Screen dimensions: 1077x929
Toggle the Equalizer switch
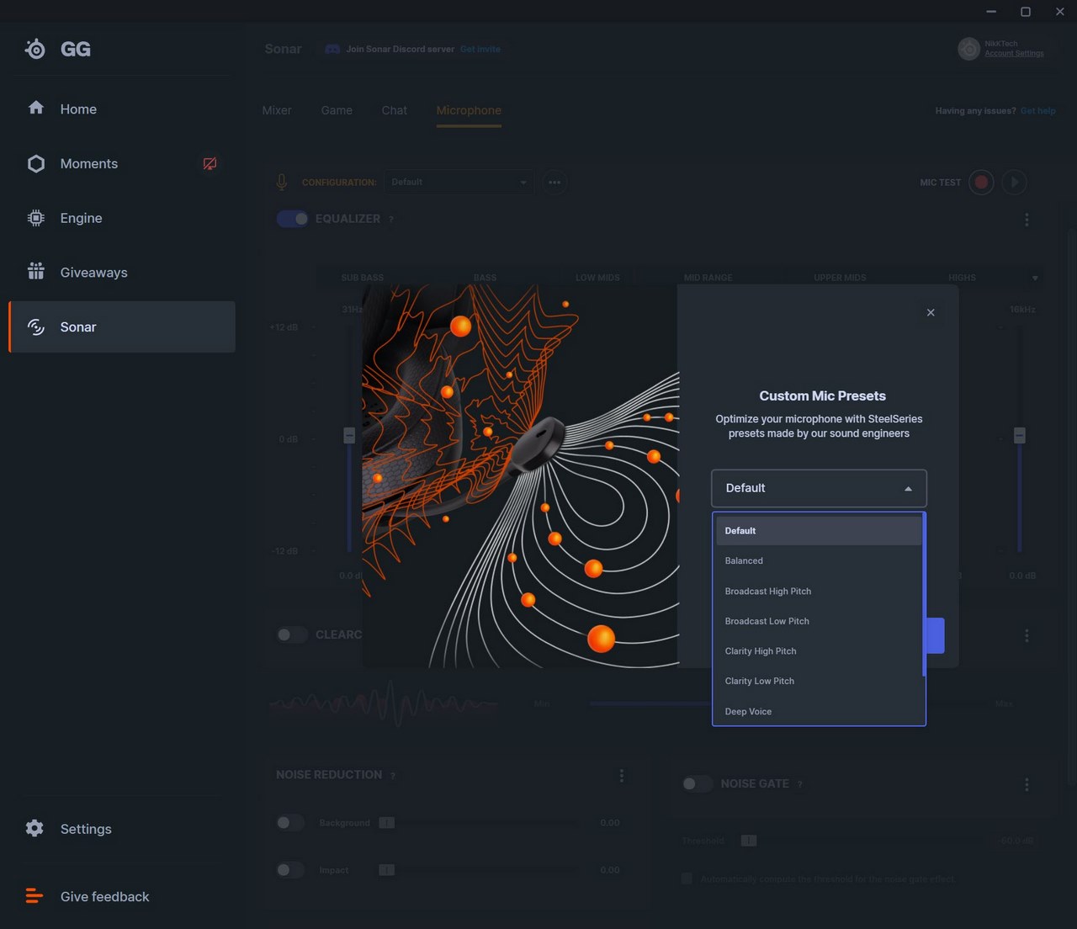292,219
